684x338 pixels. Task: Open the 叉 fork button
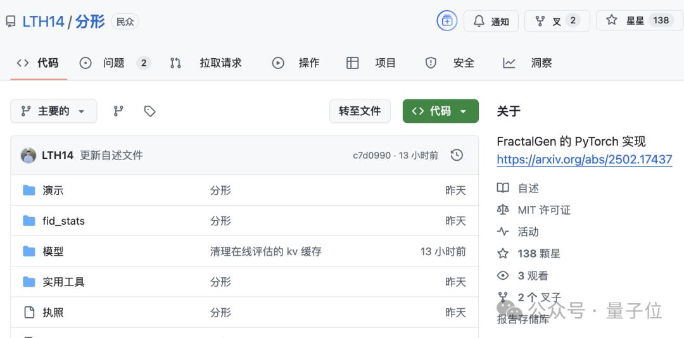click(557, 21)
